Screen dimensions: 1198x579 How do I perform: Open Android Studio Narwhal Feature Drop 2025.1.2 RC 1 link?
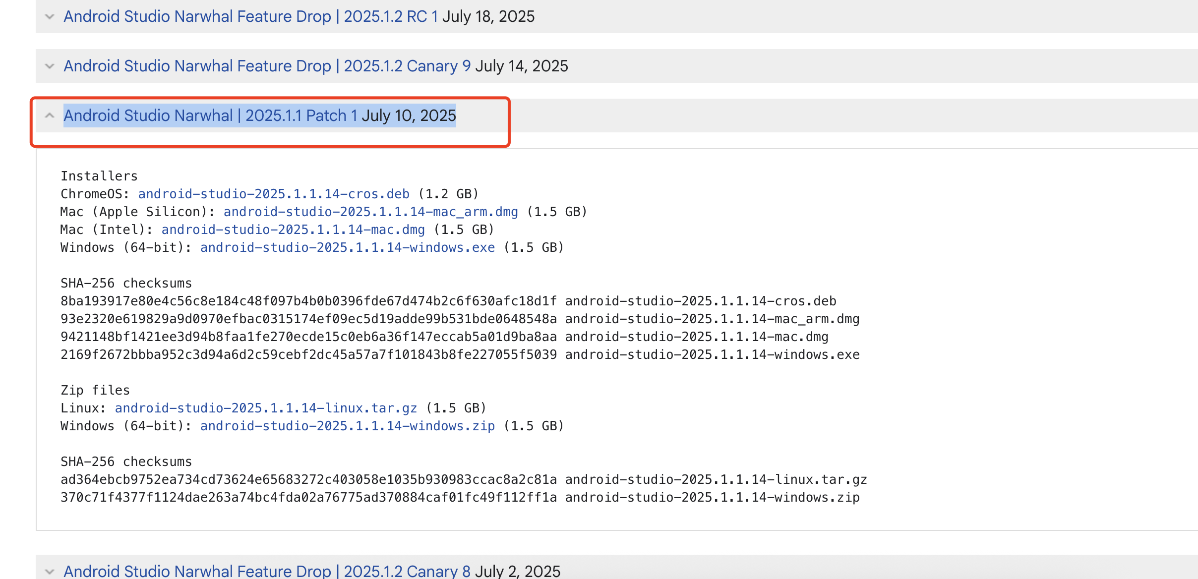[x=251, y=16]
